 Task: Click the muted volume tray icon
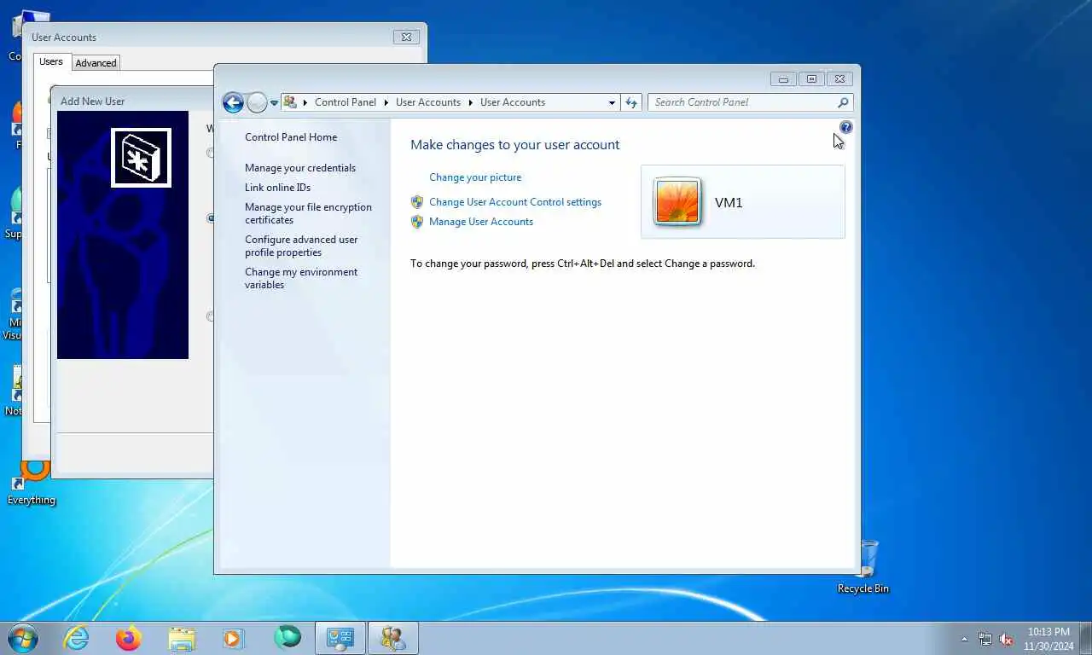(x=1006, y=639)
